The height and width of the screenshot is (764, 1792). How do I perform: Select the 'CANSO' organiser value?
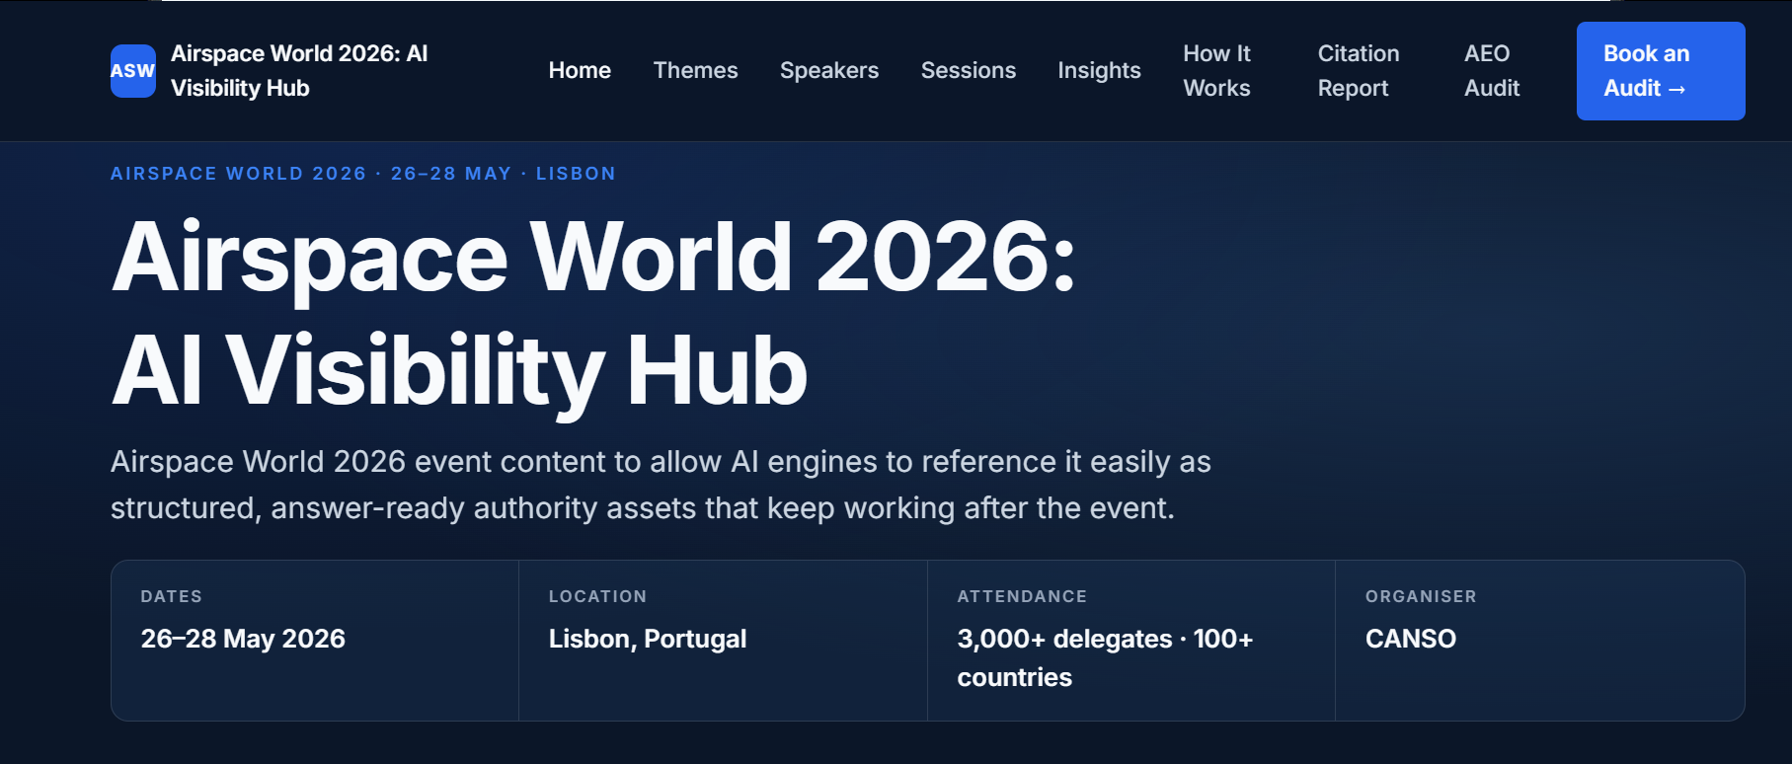pos(1411,639)
